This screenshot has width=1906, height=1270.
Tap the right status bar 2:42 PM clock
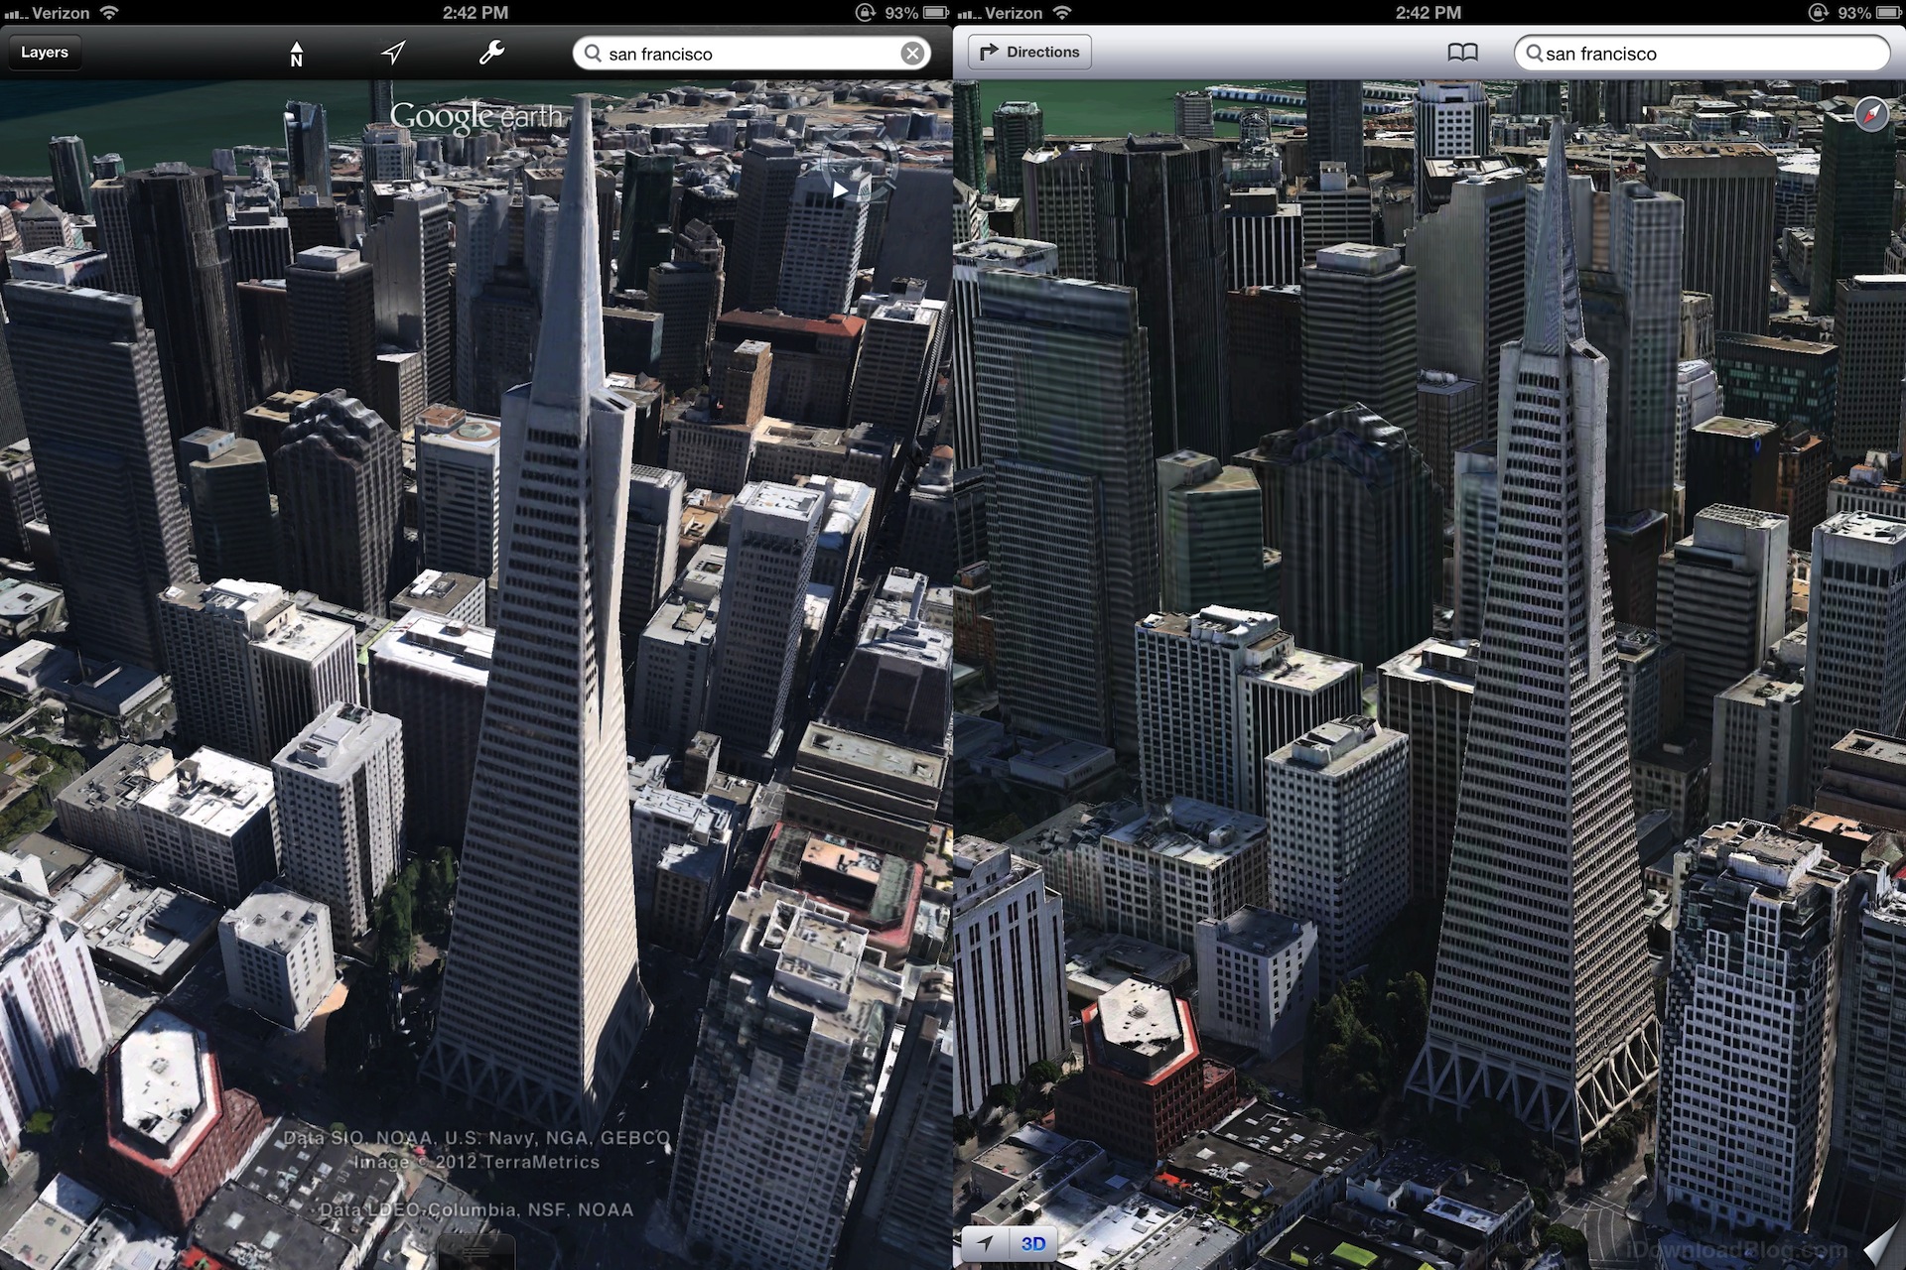1428,12
